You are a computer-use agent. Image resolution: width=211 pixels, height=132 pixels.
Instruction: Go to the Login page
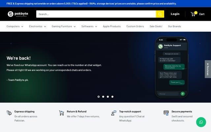pyautogui.click(x=175, y=14)
